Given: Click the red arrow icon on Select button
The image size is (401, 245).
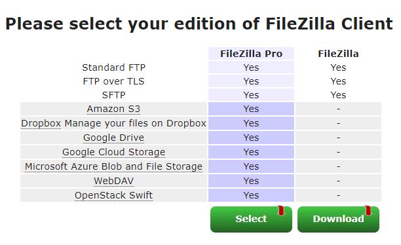Looking at the screenshot, I should [x=281, y=210].
